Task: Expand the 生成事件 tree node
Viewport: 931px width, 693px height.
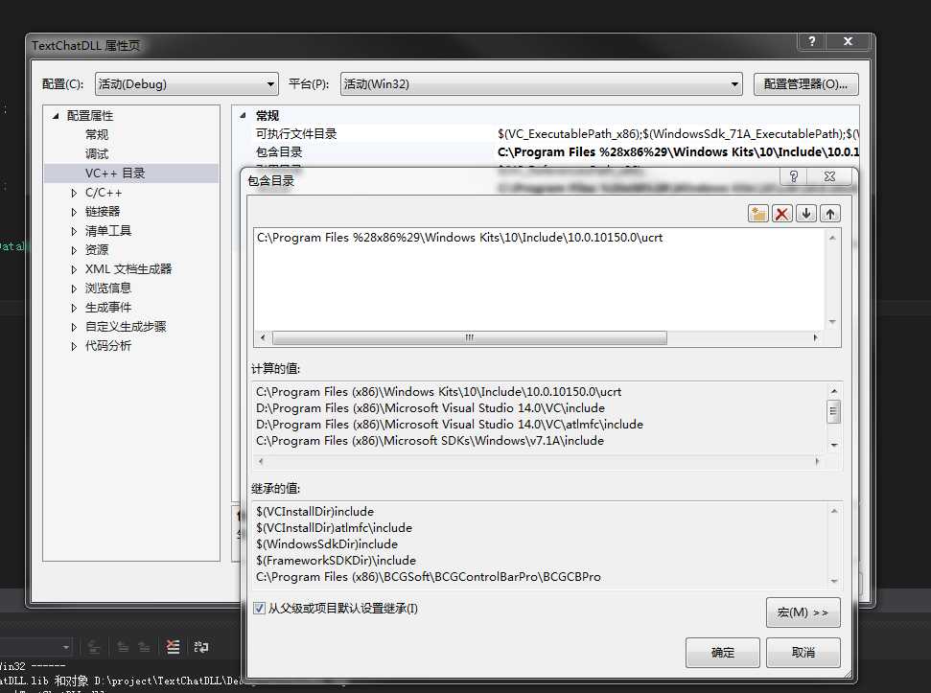Action: click(74, 308)
